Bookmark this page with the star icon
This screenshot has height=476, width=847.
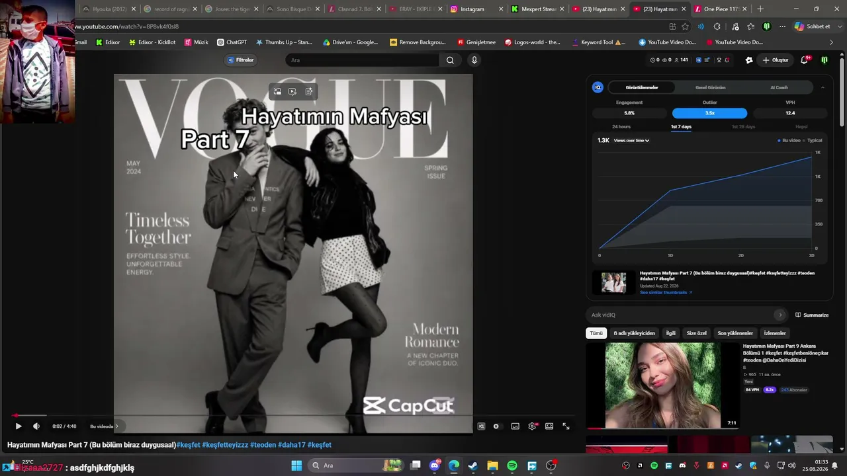coord(685,26)
